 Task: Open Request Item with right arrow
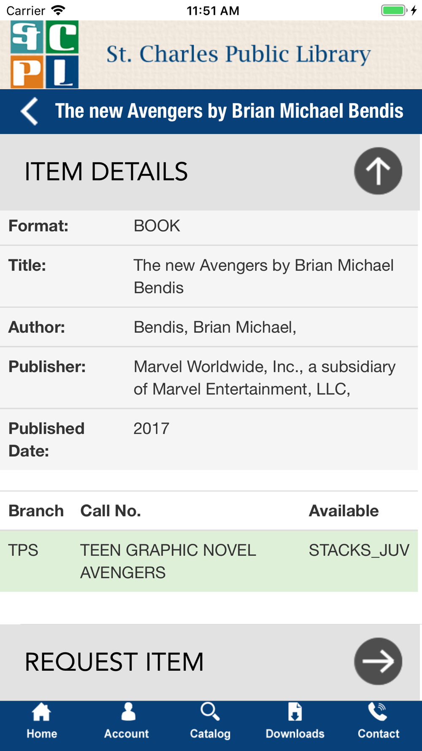point(378,661)
